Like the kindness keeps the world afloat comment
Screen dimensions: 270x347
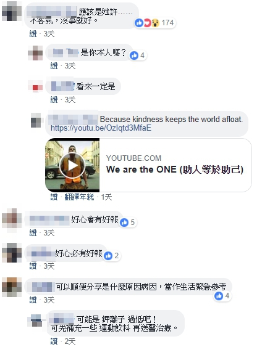[54, 197]
